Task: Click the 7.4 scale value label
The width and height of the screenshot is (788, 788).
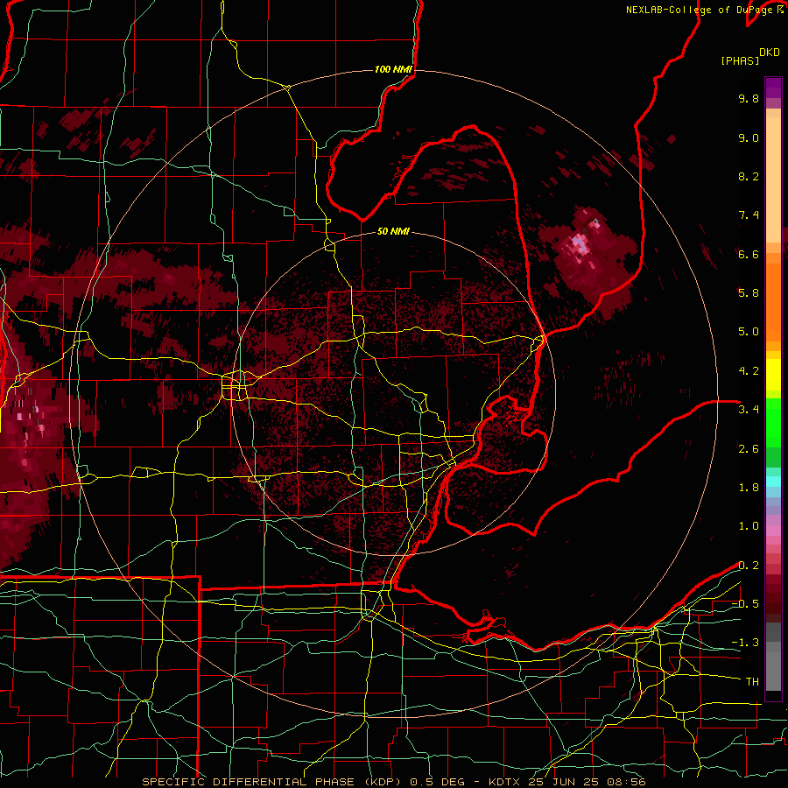Action: tap(749, 215)
